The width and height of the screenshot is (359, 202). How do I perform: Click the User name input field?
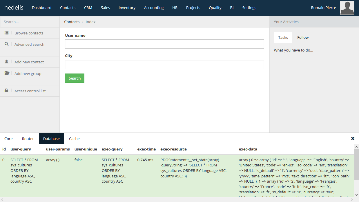pyautogui.click(x=164, y=44)
